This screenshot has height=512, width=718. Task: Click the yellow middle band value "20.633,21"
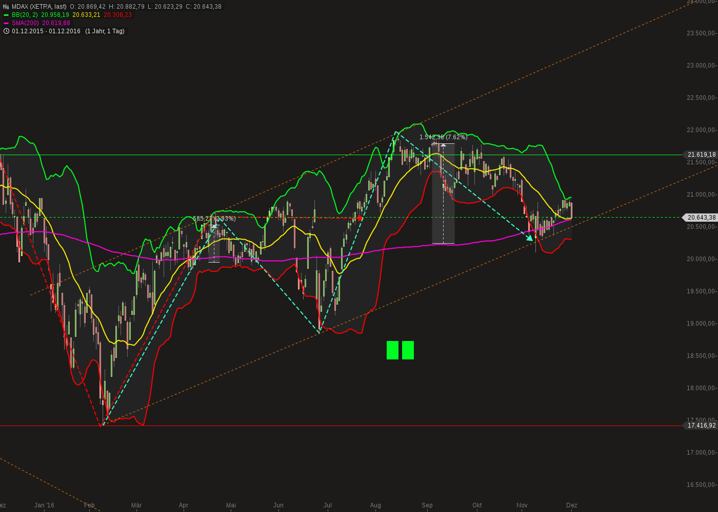coord(87,15)
